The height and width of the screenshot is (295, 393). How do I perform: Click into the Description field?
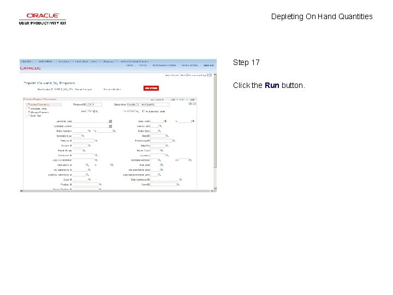148,104
